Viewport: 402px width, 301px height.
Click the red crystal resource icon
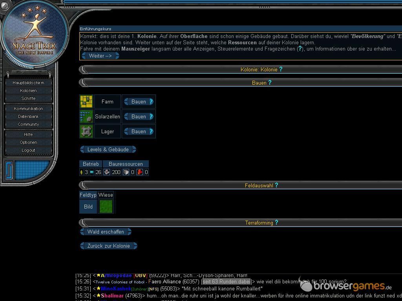tap(140, 172)
